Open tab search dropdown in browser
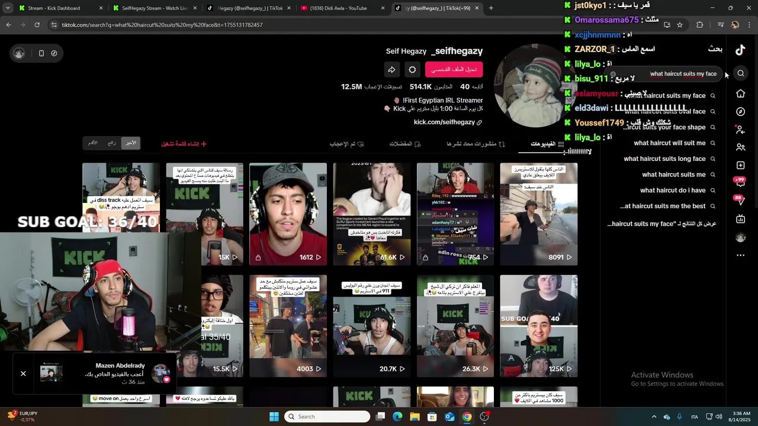The height and width of the screenshot is (426, 758). tap(8, 8)
